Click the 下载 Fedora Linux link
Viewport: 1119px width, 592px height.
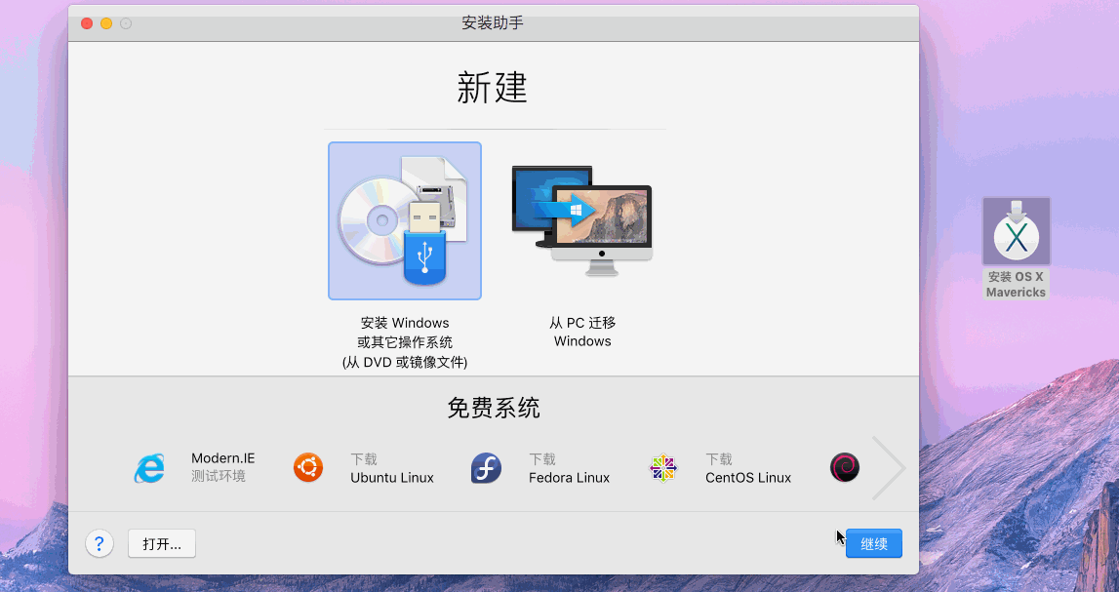pyautogui.click(x=570, y=468)
